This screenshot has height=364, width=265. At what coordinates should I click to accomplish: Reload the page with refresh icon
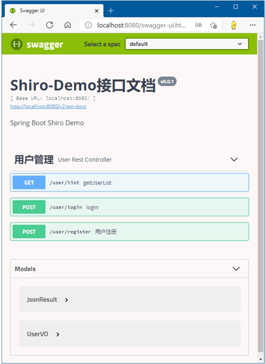(49, 25)
